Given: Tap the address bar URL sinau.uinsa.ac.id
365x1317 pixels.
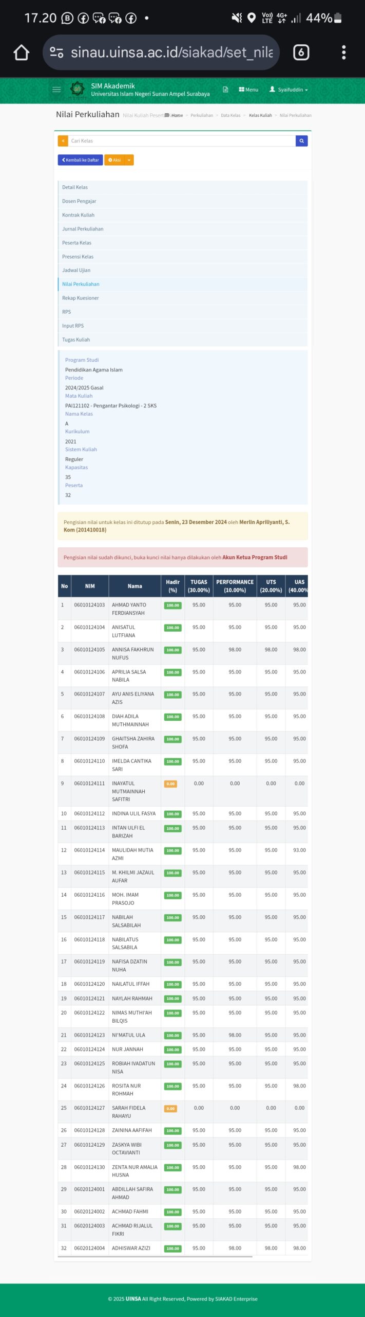Looking at the screenshot, I should (171, 52).
